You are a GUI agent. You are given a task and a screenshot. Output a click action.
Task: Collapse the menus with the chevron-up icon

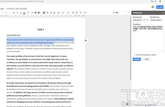(129, 13)
